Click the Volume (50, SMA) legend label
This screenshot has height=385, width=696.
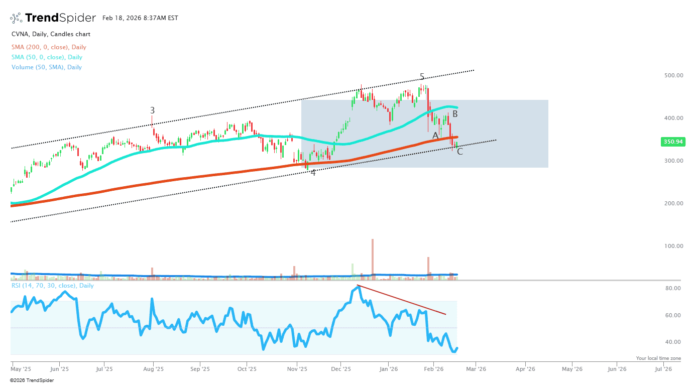click(46, 67)
